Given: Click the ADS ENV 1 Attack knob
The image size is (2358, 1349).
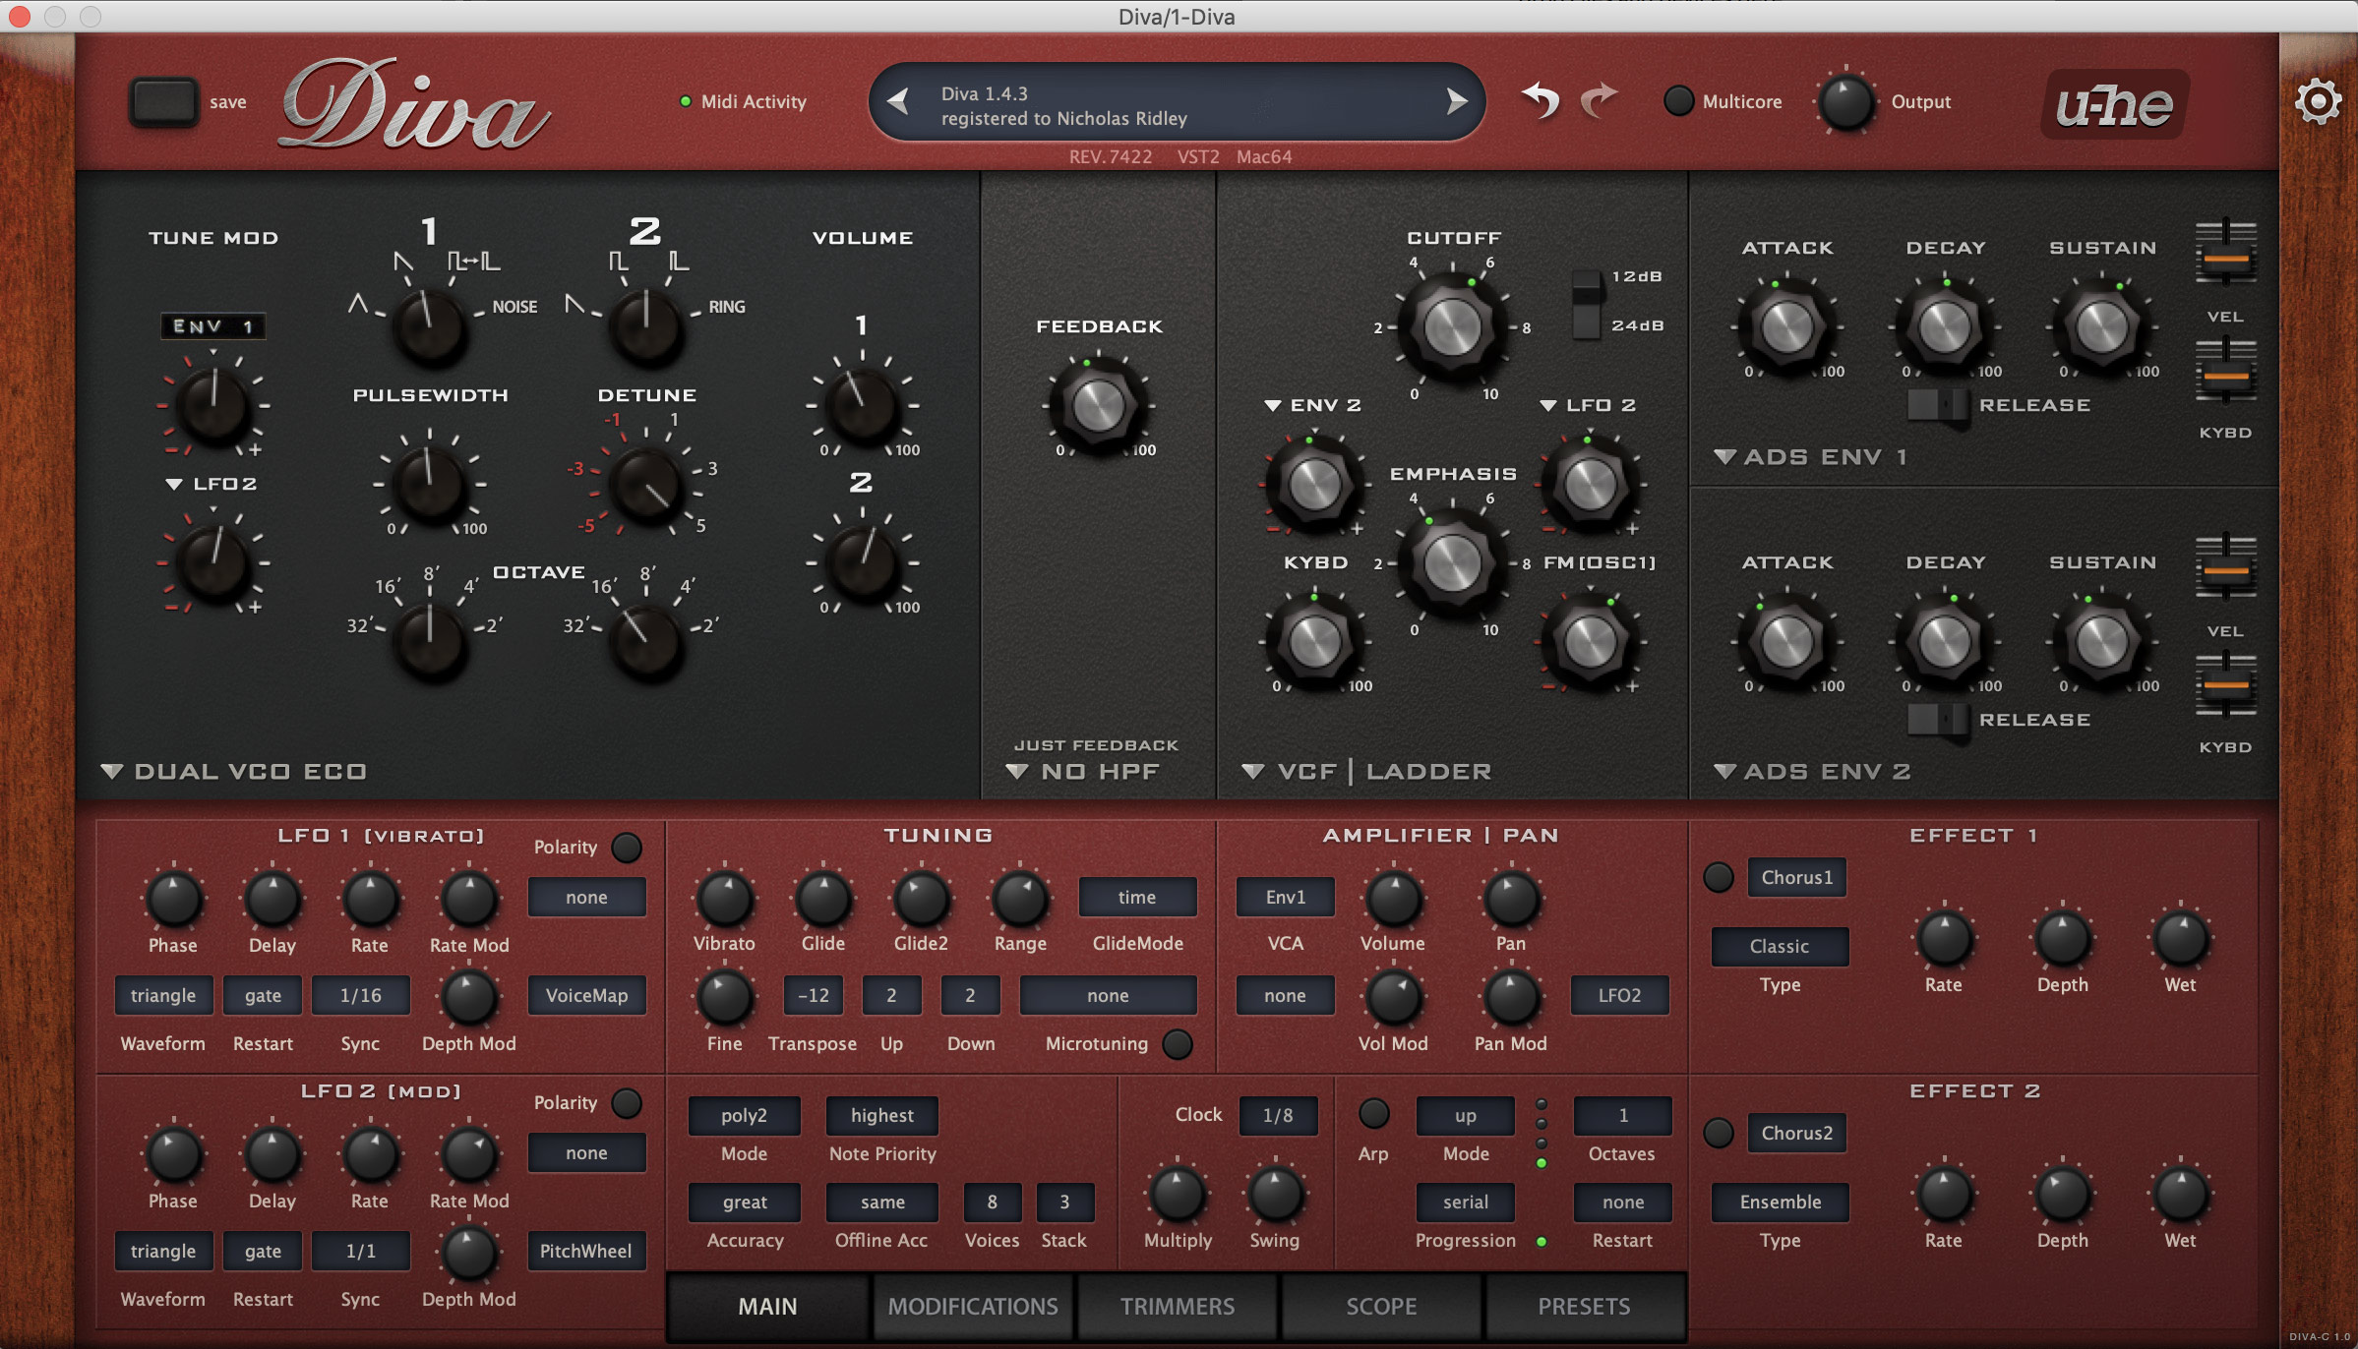Looking at the screenshot, I should coord(1786,326).
